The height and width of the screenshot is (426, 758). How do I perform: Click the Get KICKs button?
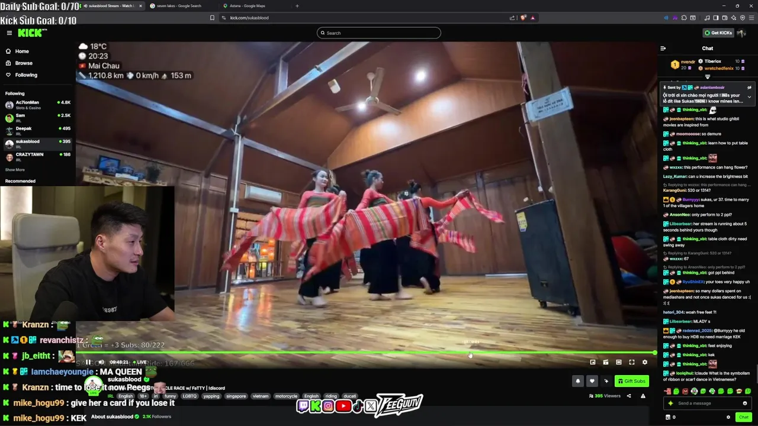[718, 33]
